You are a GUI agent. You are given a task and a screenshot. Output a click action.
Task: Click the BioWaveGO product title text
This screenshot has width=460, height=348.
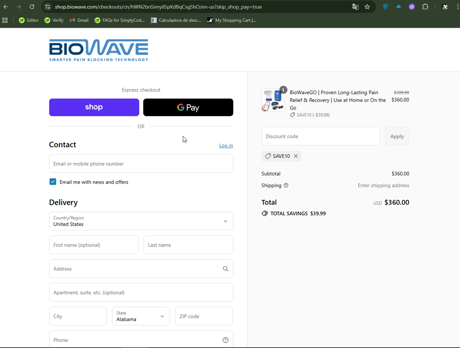tap(338, 100)
